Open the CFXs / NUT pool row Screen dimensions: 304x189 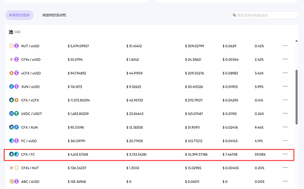(149, 168)
